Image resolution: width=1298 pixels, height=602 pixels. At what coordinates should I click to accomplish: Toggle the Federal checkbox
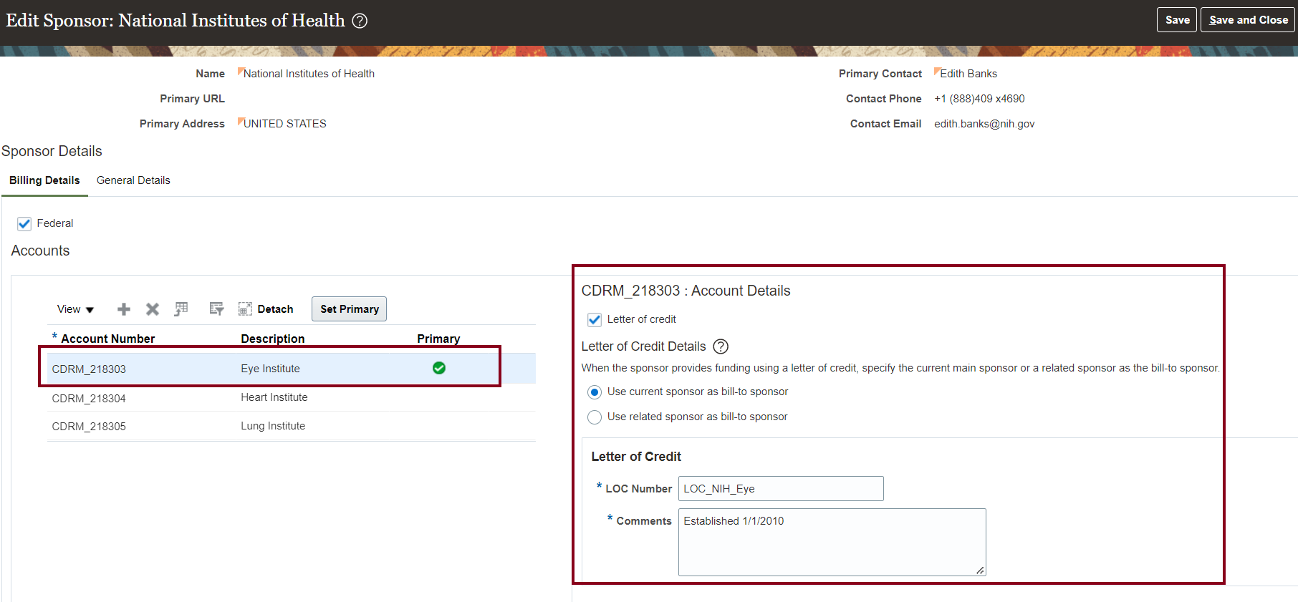pyautogui.click(x=24, y=224)
